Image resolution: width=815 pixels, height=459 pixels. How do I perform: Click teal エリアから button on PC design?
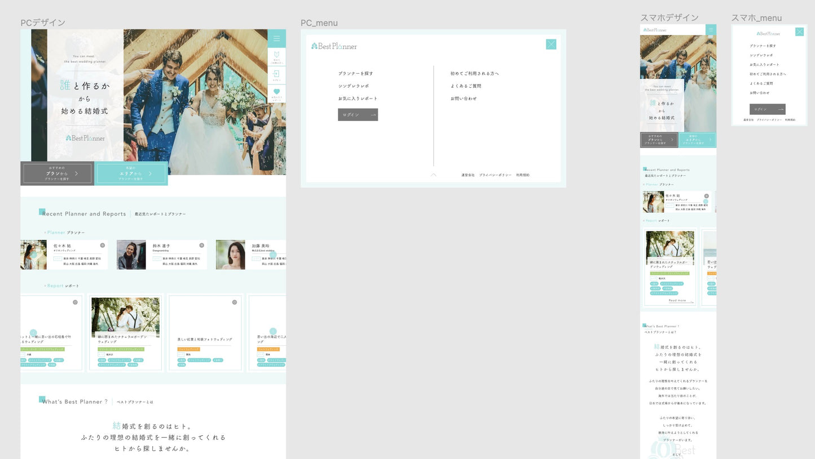(x=131, y=174)
